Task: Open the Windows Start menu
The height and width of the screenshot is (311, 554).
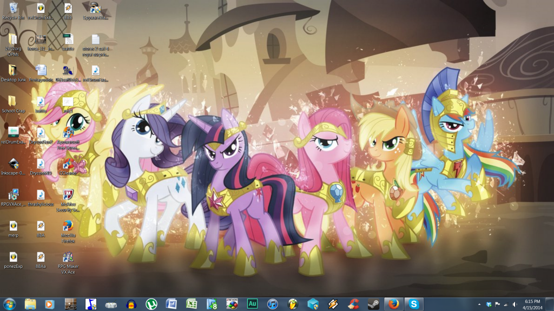Action: tap(10, 304)
